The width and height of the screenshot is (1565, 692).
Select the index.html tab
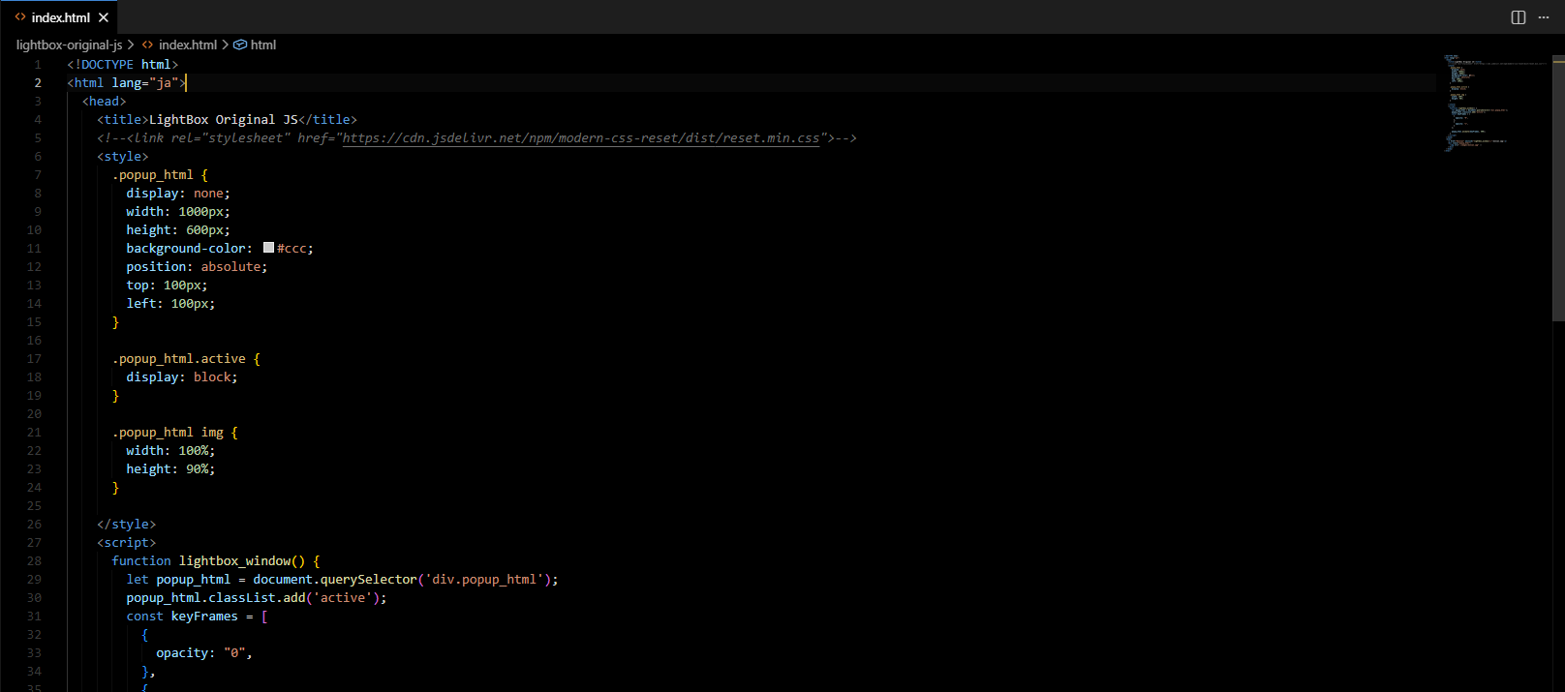[x=59, y=17]
